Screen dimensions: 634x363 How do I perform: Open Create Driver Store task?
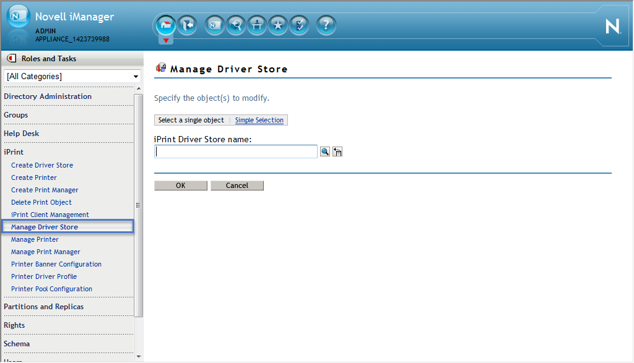42,165
